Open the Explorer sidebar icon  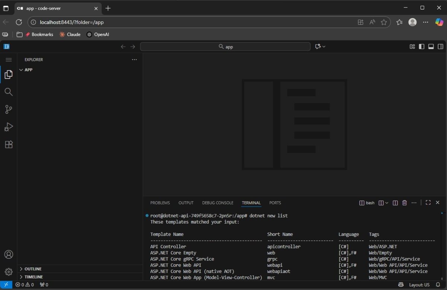8,74
